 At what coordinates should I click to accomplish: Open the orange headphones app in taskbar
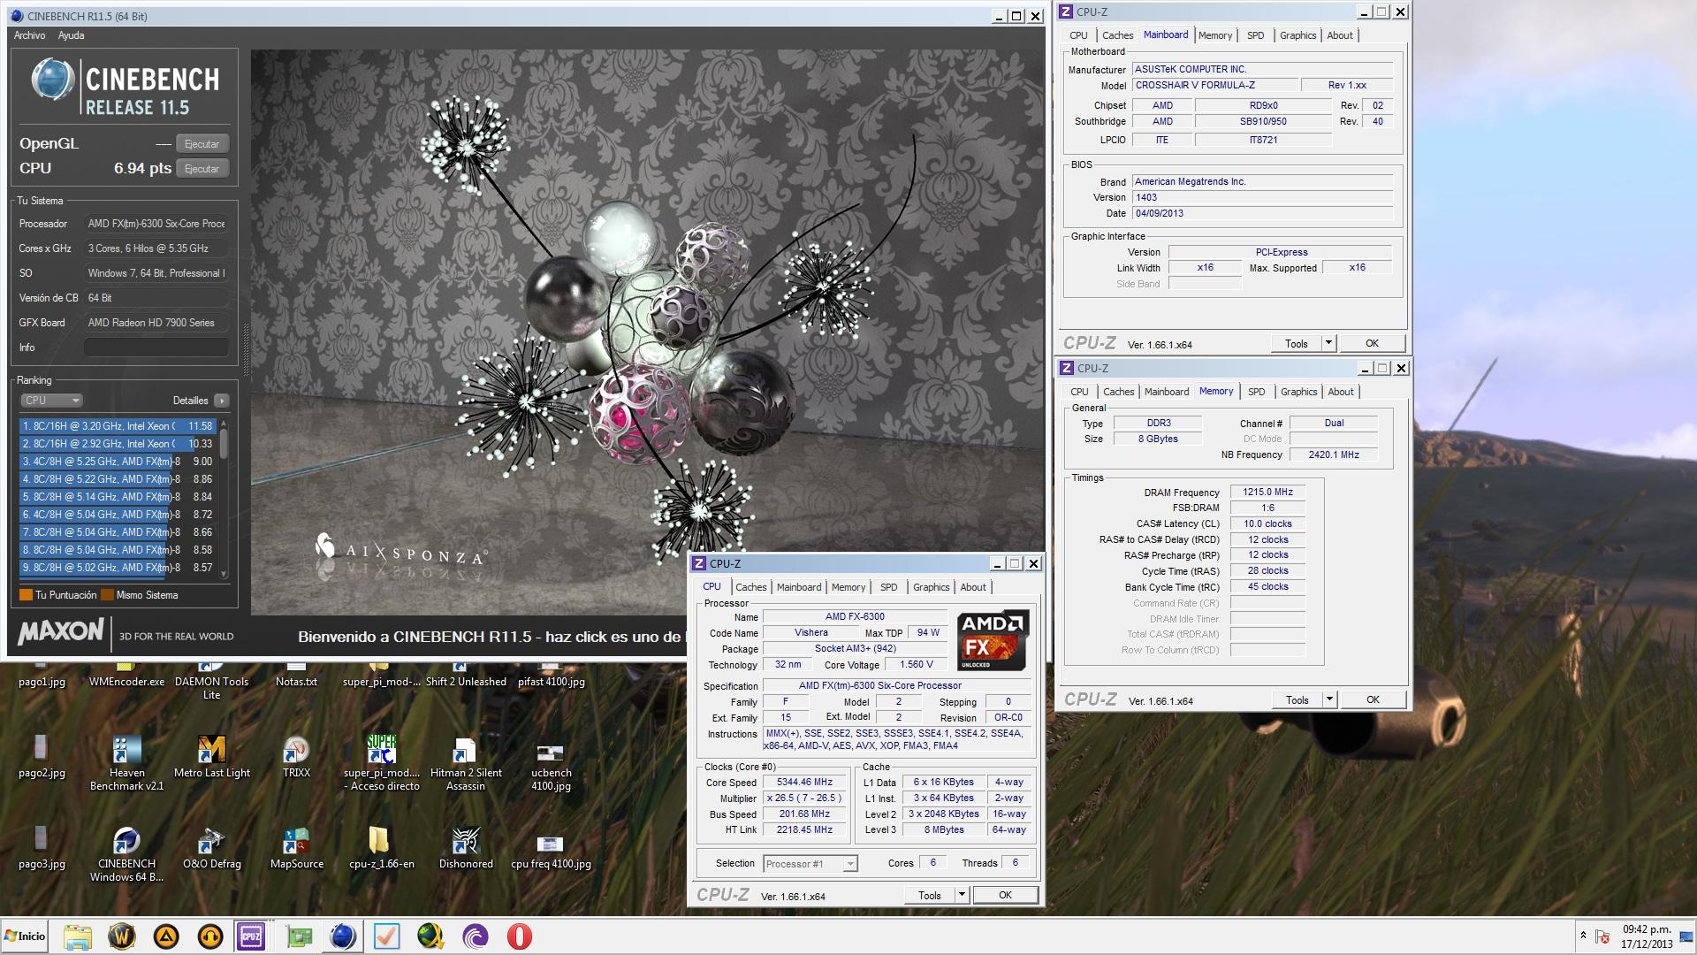coord(210,936)
